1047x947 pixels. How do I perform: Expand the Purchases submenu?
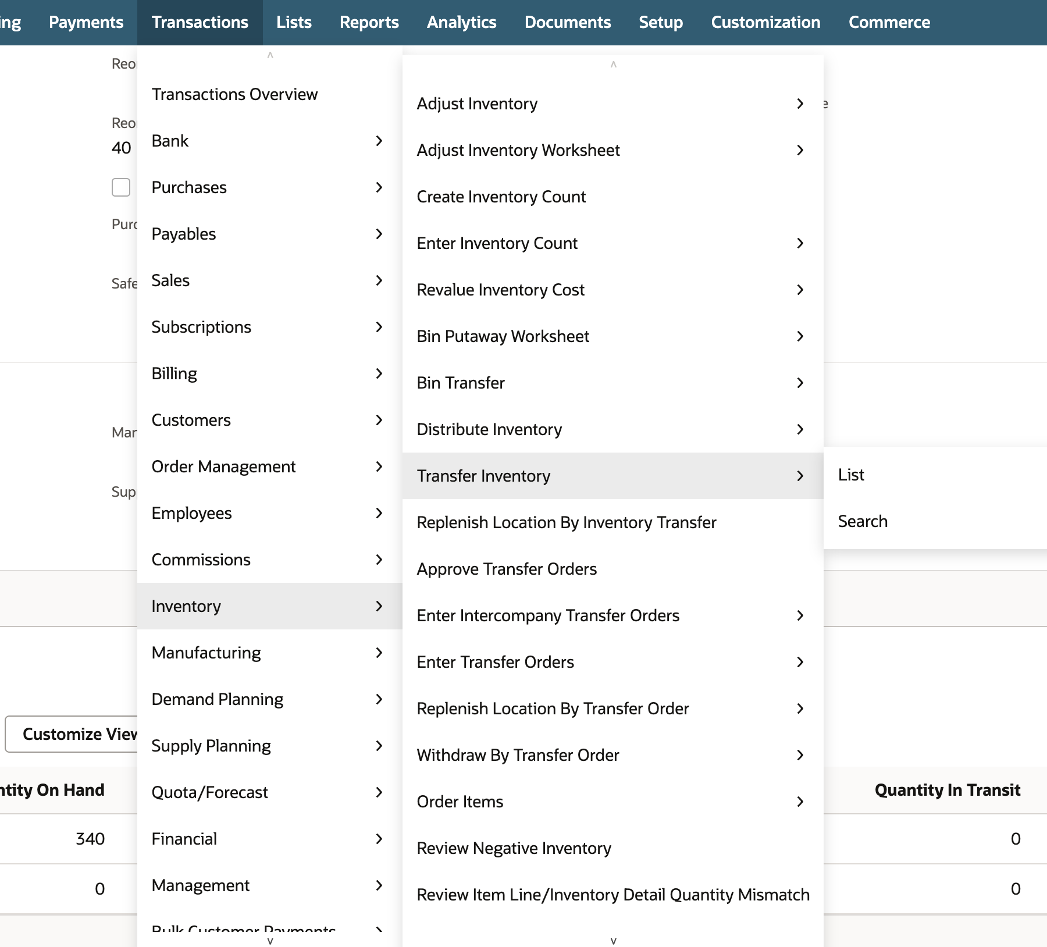tap(269, 187)
